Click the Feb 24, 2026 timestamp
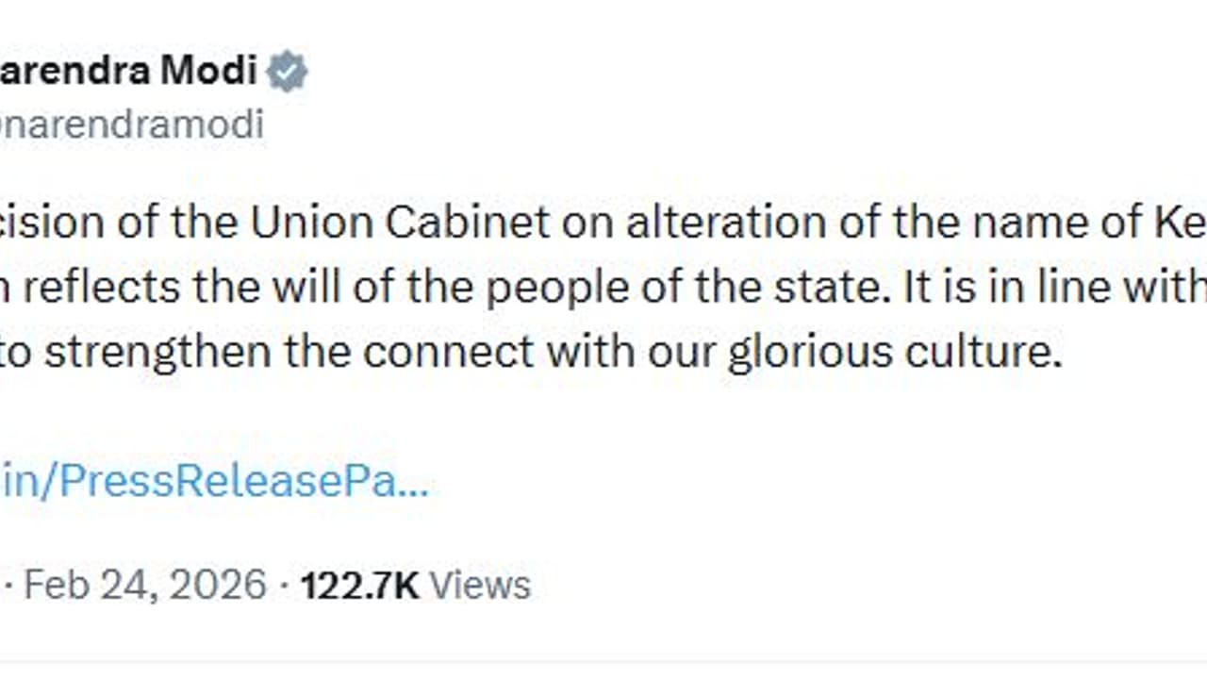This screenshot has height=679, width=1207. (144, 585)
